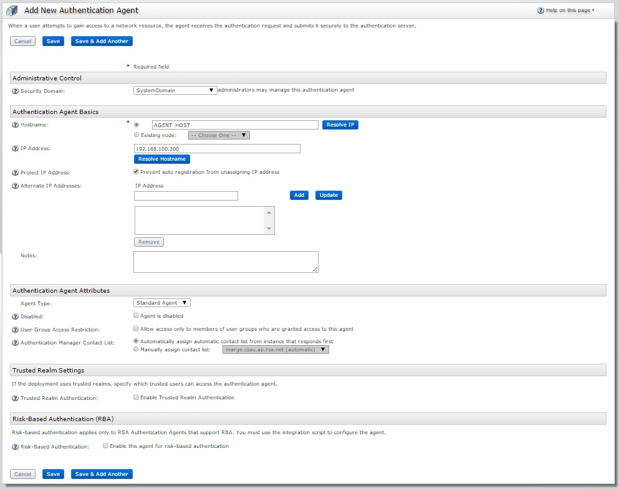Click help icon for Risk-Based Authentication
The image size is (619, 489).
(x=16, y=447)
